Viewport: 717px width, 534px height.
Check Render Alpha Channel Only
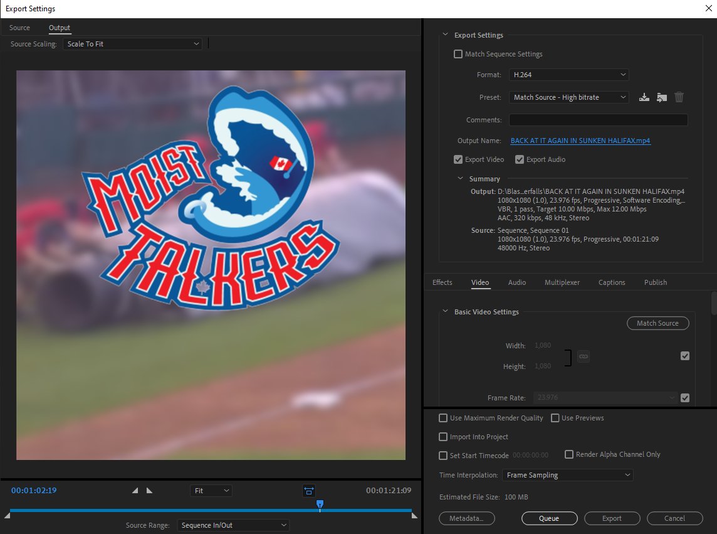tap(569, 454)
